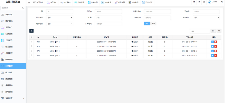Delete order row with Id 473
Viewport: 225px width, 103px height.
pyautogui.click(x=215, y=51)
